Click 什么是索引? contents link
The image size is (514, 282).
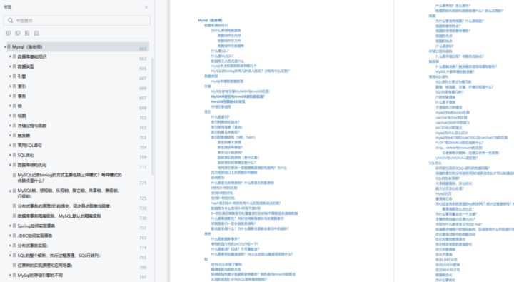click(220, 117)
